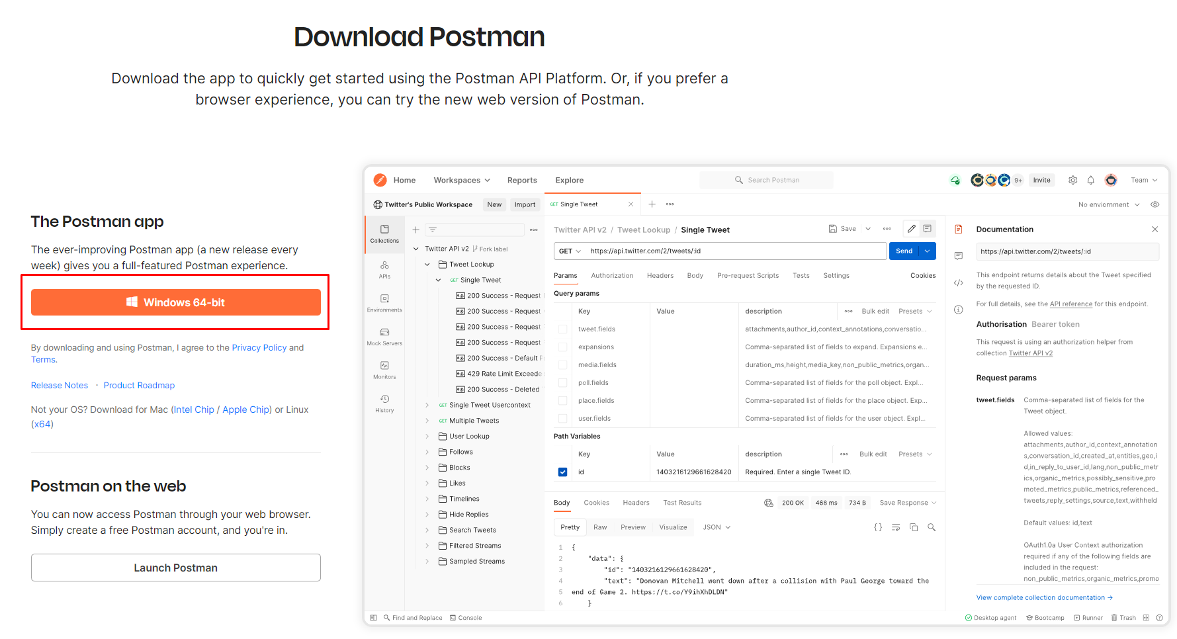Open the GET method dropdown
Viewport: 1177px width, 639px height.
[570, 251]
